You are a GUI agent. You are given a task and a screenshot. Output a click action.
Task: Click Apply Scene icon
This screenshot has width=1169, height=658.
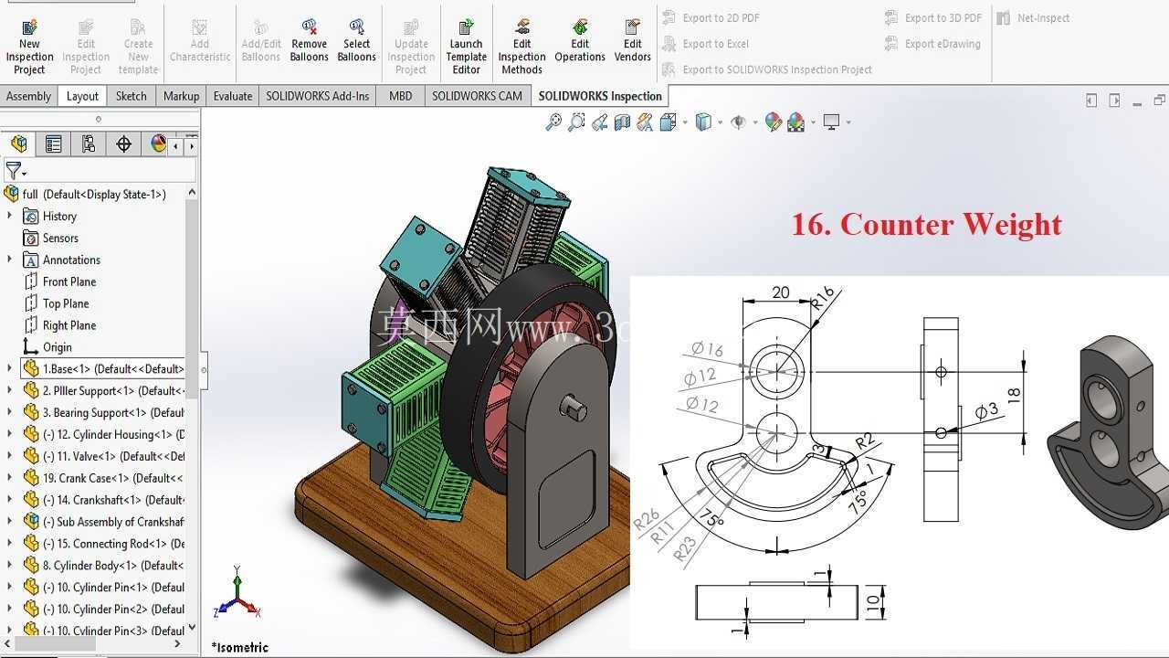click(x=795, y=122)
